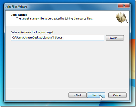Screen dimensions: 136x107
Task: Place cursor on Users in the path
Action: click(x=19, y=37)
